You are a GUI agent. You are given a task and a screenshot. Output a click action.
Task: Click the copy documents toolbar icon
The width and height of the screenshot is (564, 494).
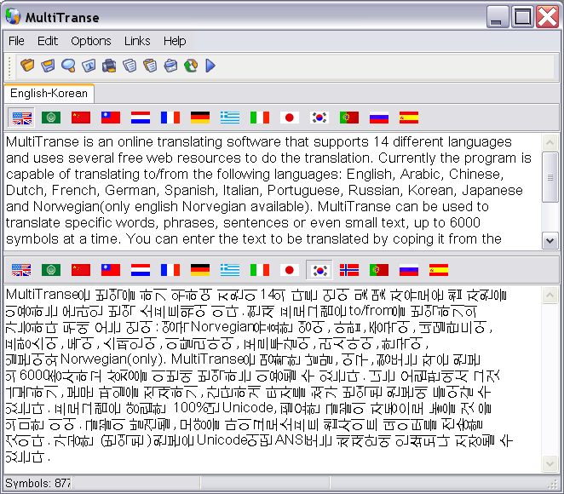point(129,66)
